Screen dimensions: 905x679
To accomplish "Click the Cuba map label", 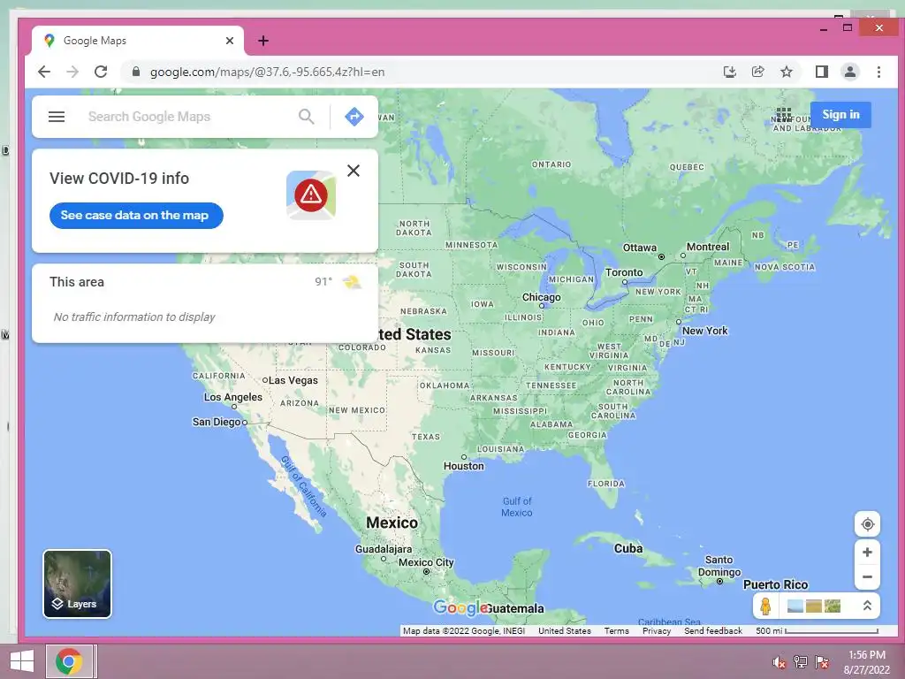I will (x=628, y=548).
